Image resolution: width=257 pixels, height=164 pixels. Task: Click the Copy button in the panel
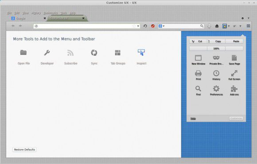tap(216, 42)
